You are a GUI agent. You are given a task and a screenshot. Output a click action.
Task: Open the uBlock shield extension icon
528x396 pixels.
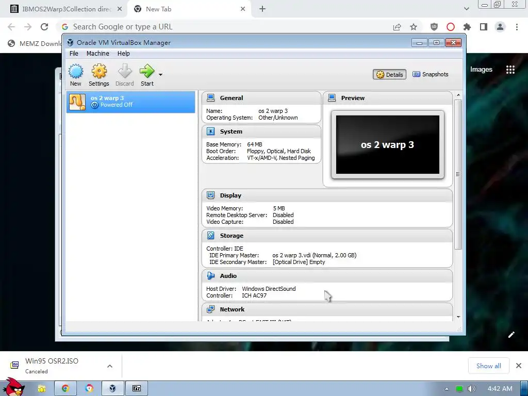click(x=434, y=27)
